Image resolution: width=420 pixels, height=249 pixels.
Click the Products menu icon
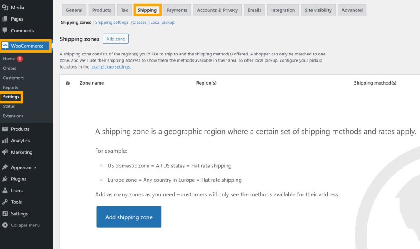pos(5,129)
